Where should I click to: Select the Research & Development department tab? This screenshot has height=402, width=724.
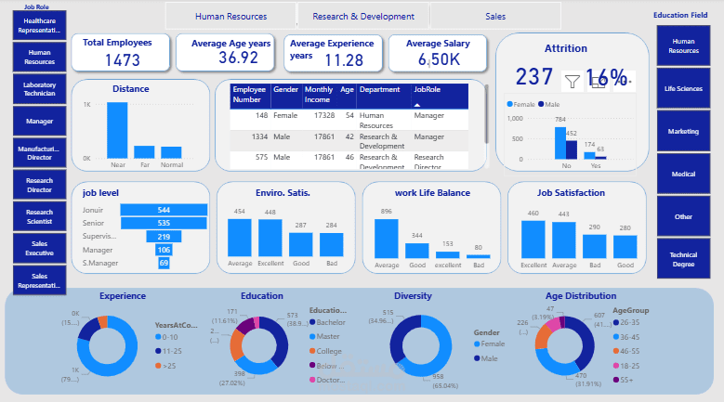(x=363, y=16)
